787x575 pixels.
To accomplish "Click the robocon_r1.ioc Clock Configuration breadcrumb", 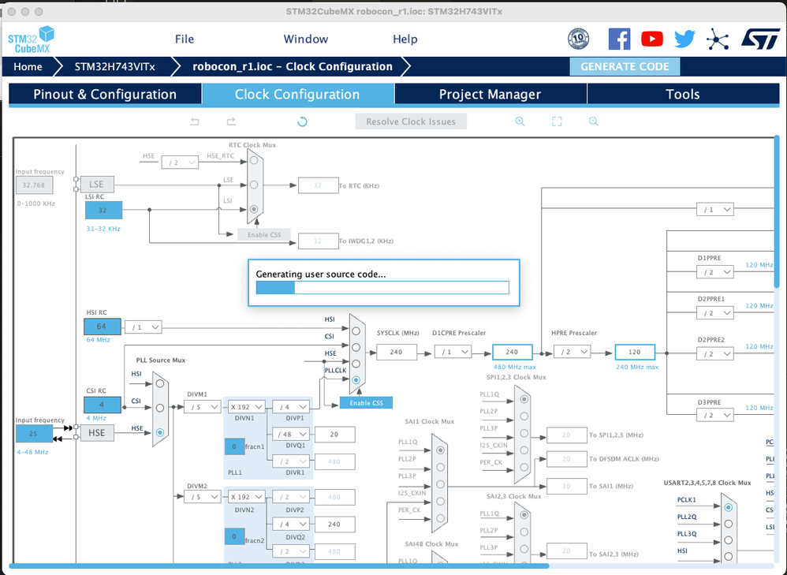I will pos(293,67).
